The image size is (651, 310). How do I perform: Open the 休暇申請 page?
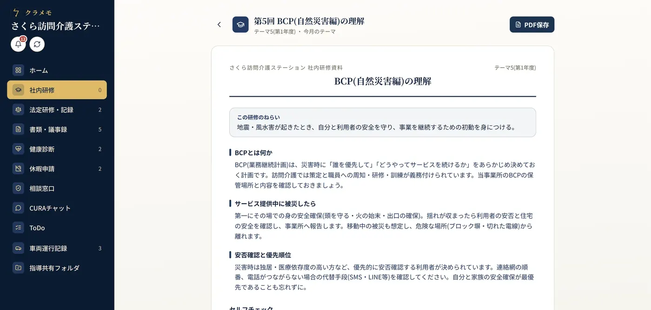[x=57, y=169]
